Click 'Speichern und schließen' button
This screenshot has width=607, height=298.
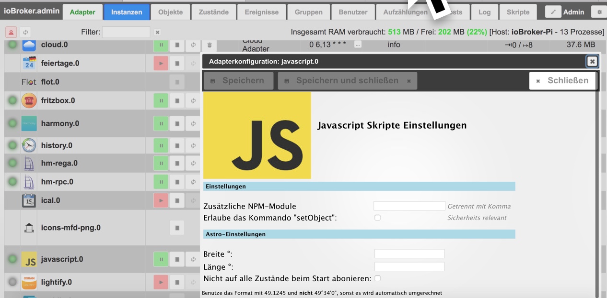click(347, 81)
